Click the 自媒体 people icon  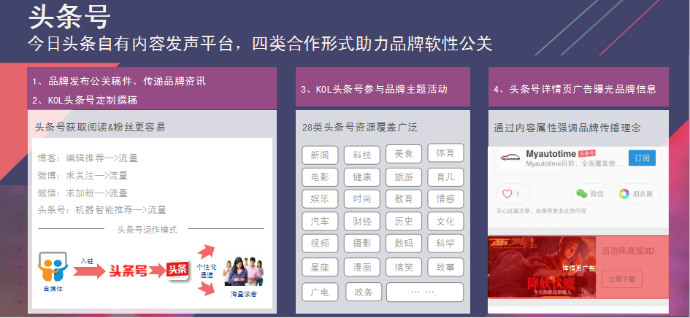[x=53, y=268]
